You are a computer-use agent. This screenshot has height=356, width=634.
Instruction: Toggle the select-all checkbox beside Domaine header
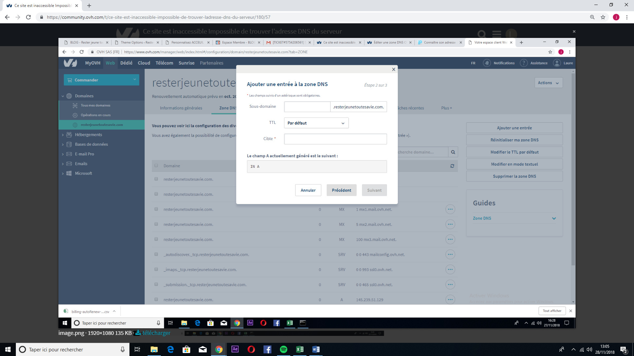click(156, 165)
